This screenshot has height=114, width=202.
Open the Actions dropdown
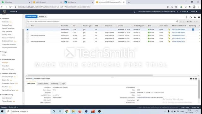pyautogui.click(x=43, y=16)
